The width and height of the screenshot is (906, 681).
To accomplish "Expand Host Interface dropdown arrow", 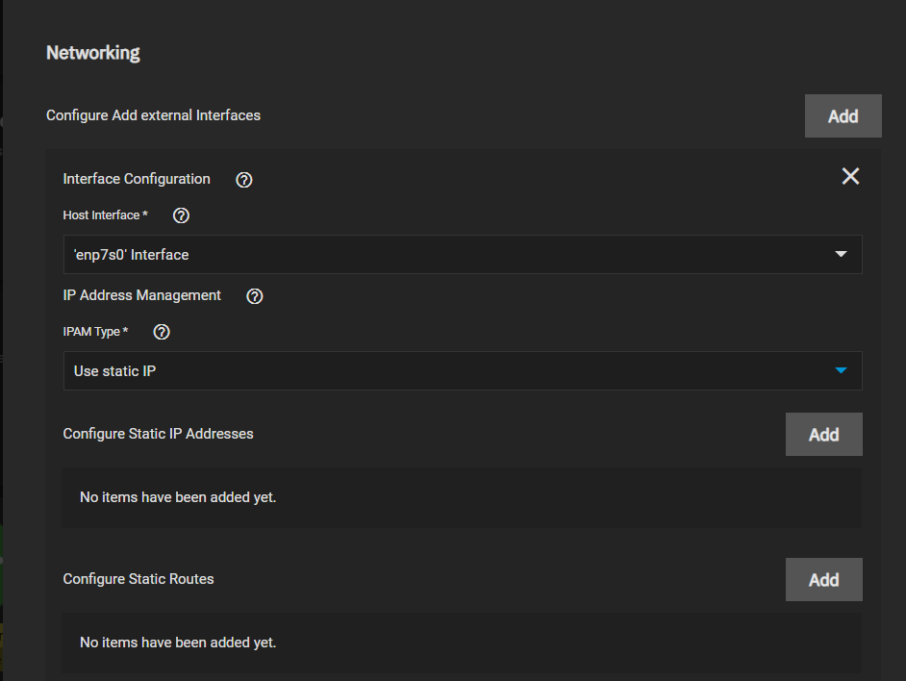I will tap(841, 255).
